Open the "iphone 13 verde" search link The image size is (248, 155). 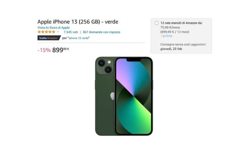coord(79,38)
